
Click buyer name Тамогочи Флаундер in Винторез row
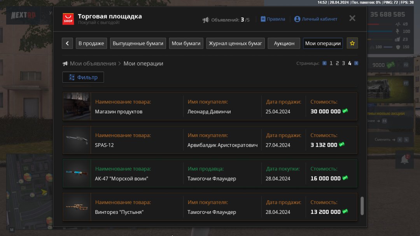coord(212,212)
